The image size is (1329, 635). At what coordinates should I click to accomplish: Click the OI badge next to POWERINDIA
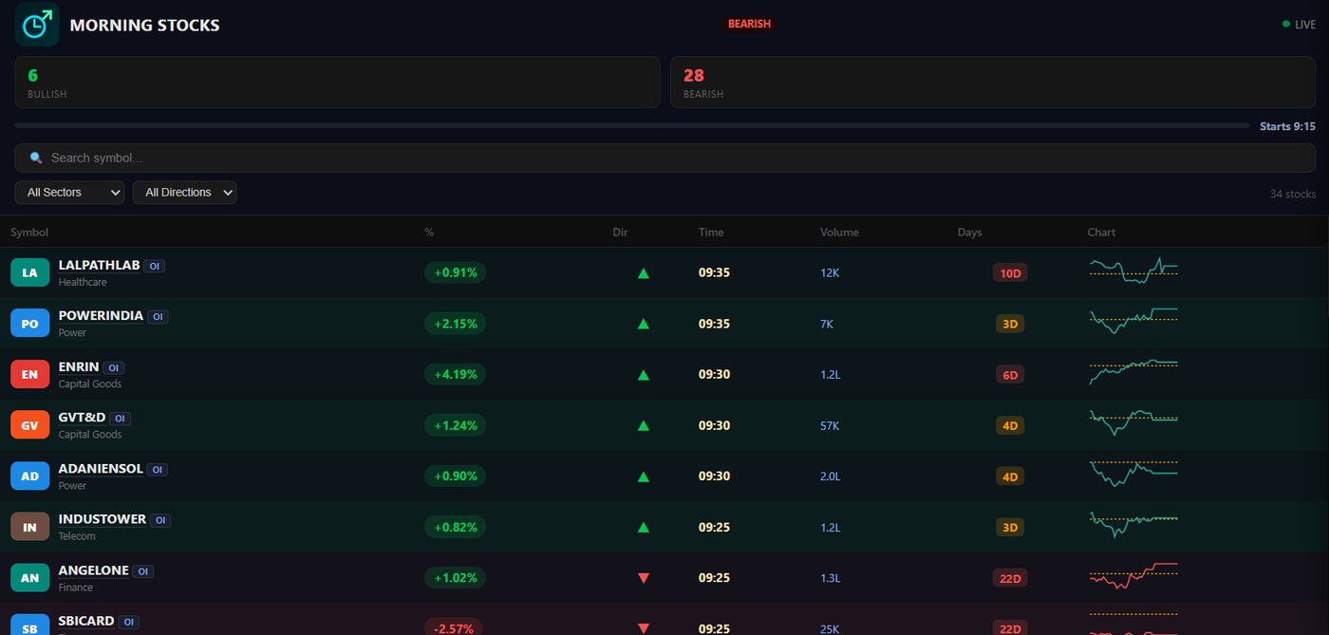pos(158,317)
